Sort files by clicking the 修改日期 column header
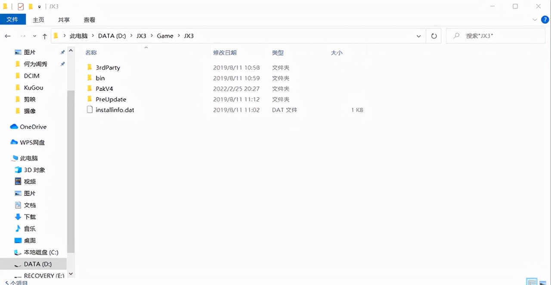 coord(224,53)
